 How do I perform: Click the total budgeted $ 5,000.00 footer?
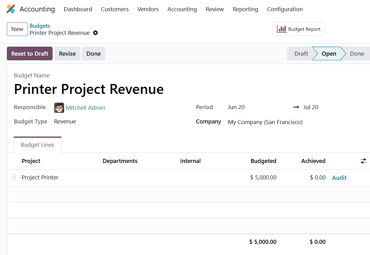263,242
